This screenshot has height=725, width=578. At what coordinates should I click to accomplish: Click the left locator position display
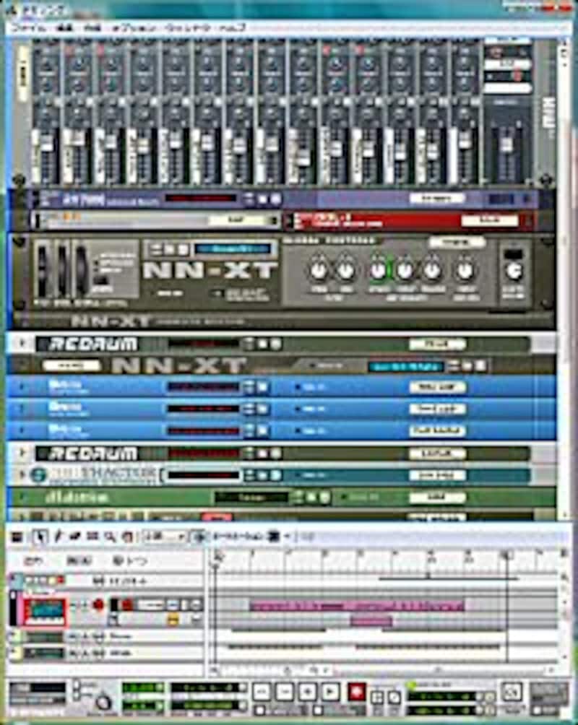point(439,696)
